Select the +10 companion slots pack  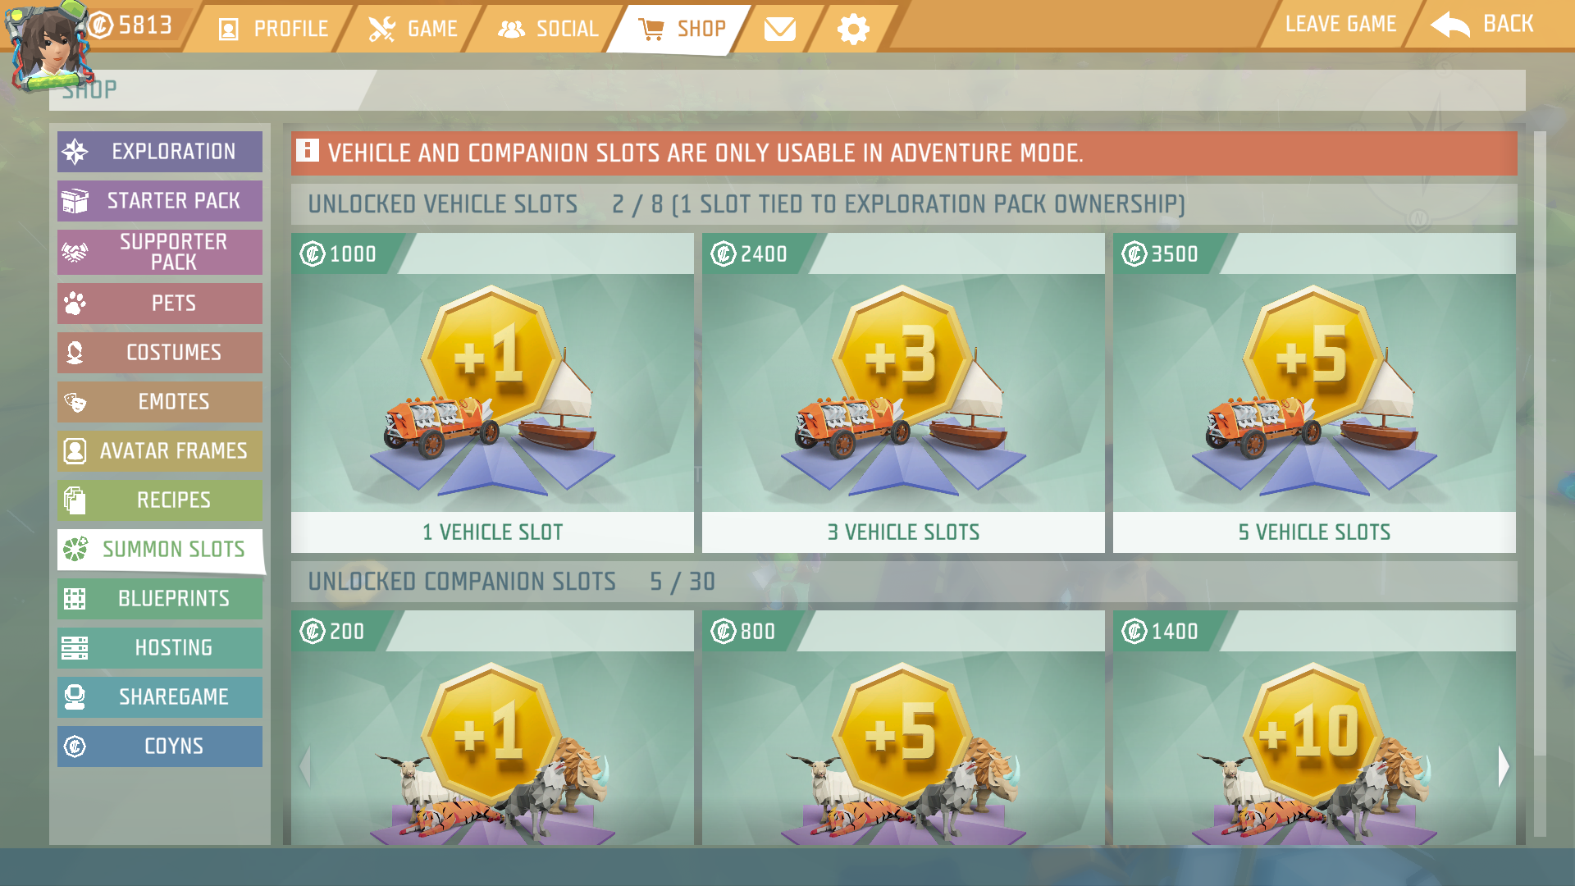coord(1314,728)
